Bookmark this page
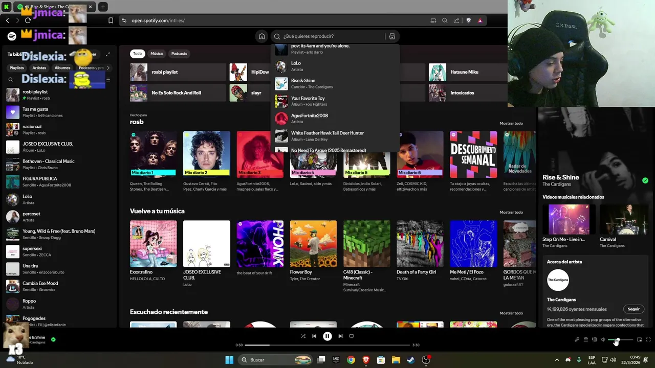Image resolution: width=655 pixels, height=368 pixels. pos(111,20)
